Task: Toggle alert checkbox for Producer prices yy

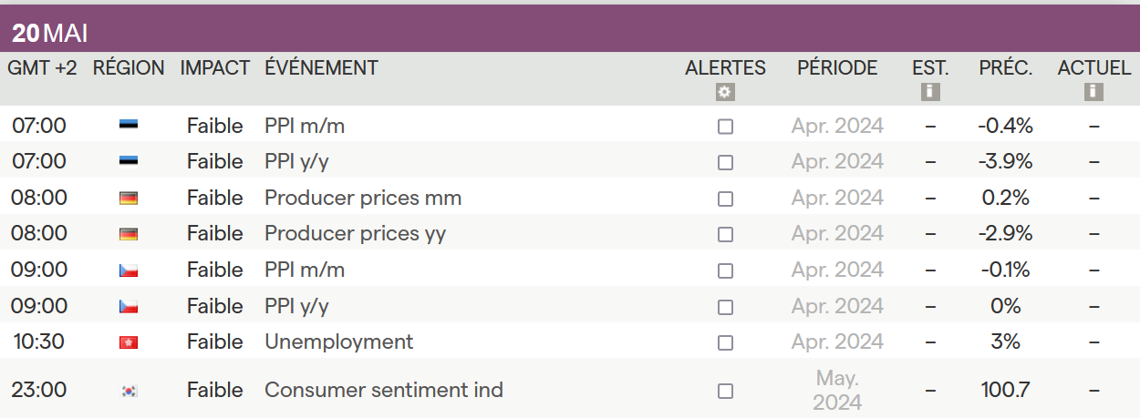Action: pyautogui.click(x=725, y=234)
